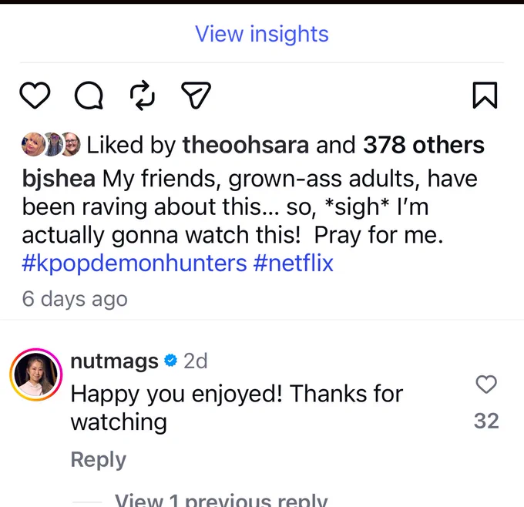Like the post with heart icon
Viewport: 524px width, 507px height.
(x=35, y=96)
